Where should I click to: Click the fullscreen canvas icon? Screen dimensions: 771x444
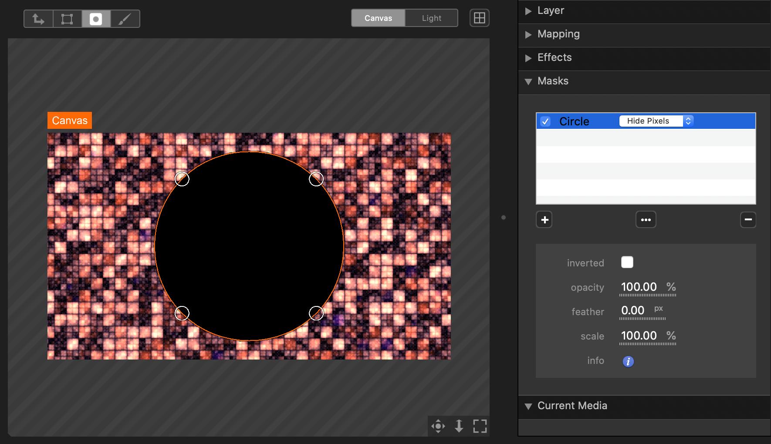click(480, 426)
